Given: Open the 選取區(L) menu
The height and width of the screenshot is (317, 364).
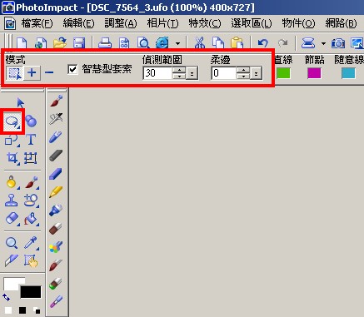Looking at the screenshot, I should [252, 23].
